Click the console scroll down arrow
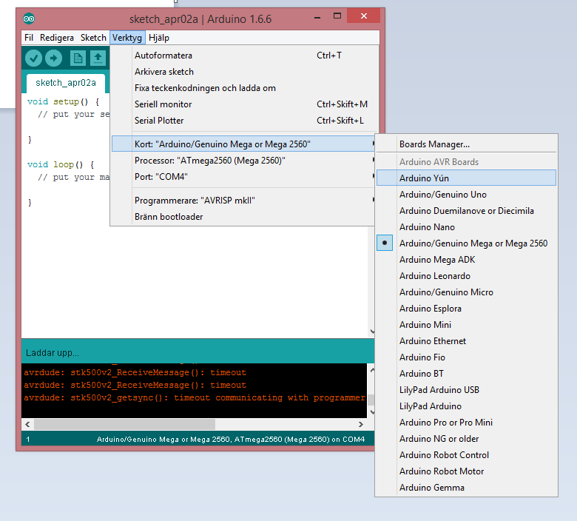Image resolution: width=577 pixels, height=521 pixels. 371,412
